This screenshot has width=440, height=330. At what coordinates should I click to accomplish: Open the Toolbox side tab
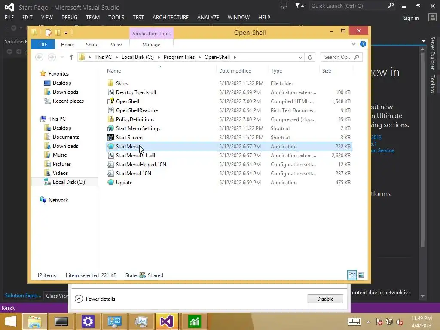[433, 84]
